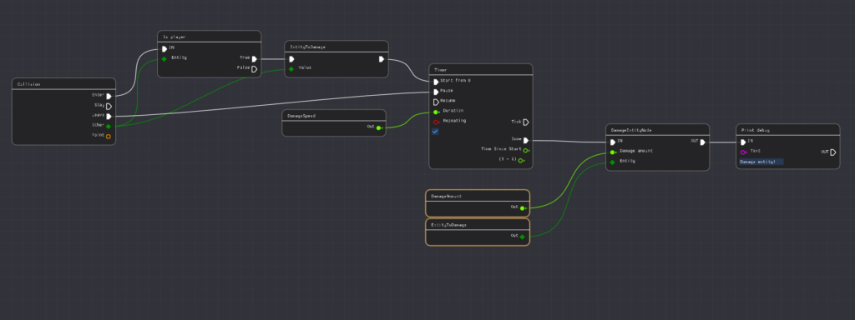This screenshot has height=320, width=855.
Task: Select the DamageEntityNode title bar
Action: (x=658, y=130)
